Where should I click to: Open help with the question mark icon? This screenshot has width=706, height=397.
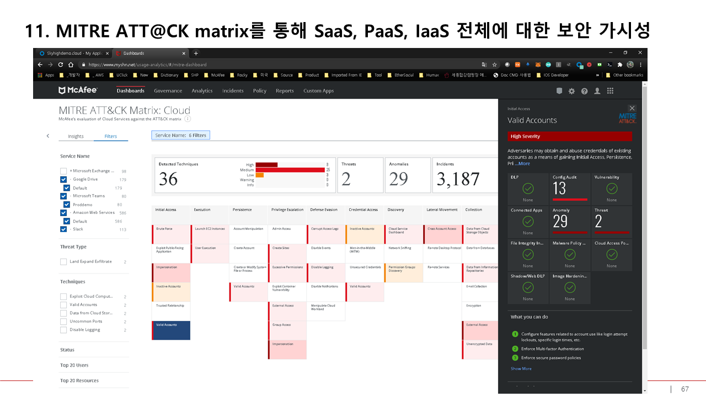[x=584, y=91]
